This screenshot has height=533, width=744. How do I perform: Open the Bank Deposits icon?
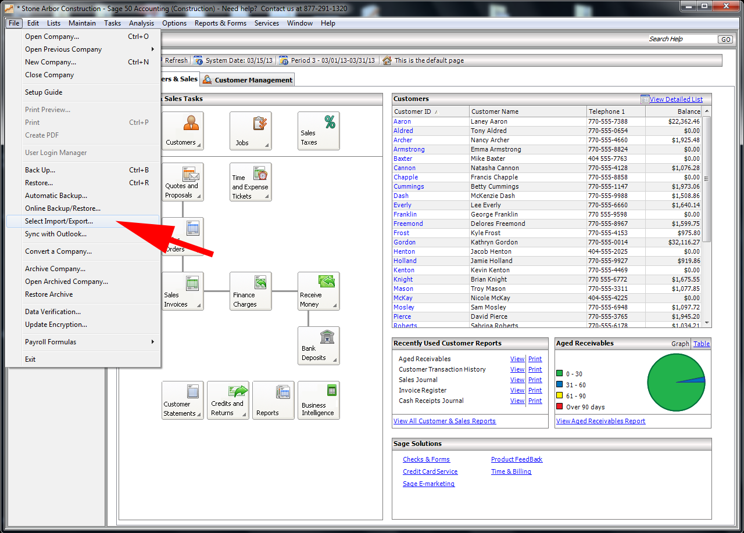point(319,345)
